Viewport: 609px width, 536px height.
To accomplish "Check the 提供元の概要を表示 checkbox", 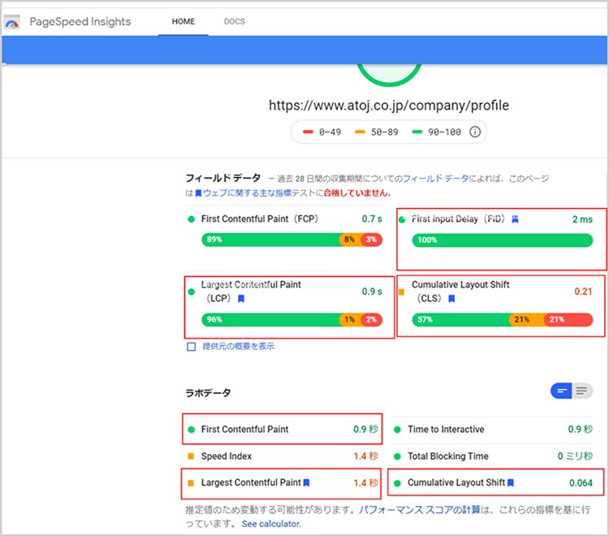I will [191, 347].
